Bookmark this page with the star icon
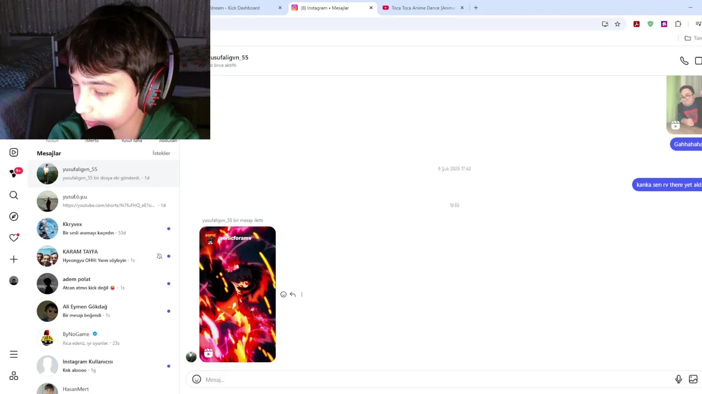The width and height of the screenshot is (702, 394). [x=618, y=24]
